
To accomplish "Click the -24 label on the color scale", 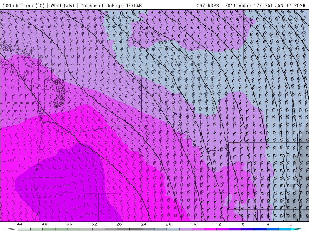I will 142,224.
